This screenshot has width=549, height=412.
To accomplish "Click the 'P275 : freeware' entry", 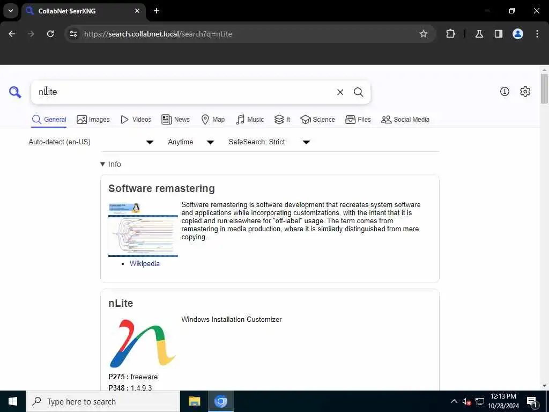I will click(133, 377).
